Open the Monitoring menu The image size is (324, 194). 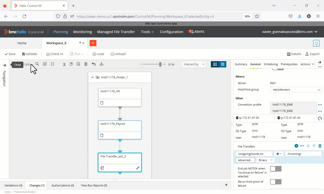coord(83,32)
